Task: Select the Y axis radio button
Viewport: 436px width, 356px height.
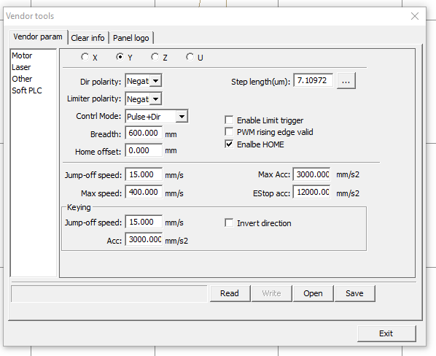Action: point(120,57)
